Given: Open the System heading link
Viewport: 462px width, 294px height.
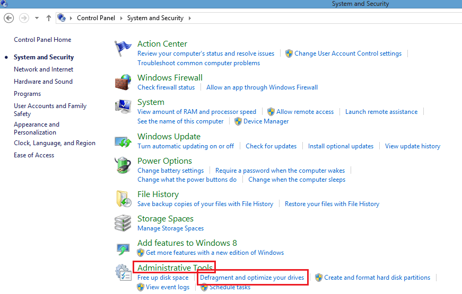Looking at the screenshot, I should point(151,102).
